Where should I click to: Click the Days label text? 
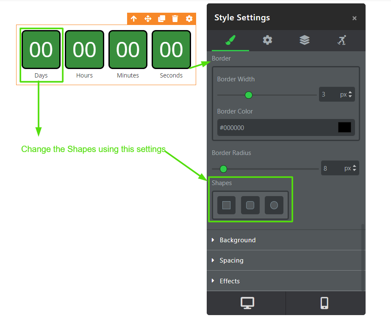[41, 75]
